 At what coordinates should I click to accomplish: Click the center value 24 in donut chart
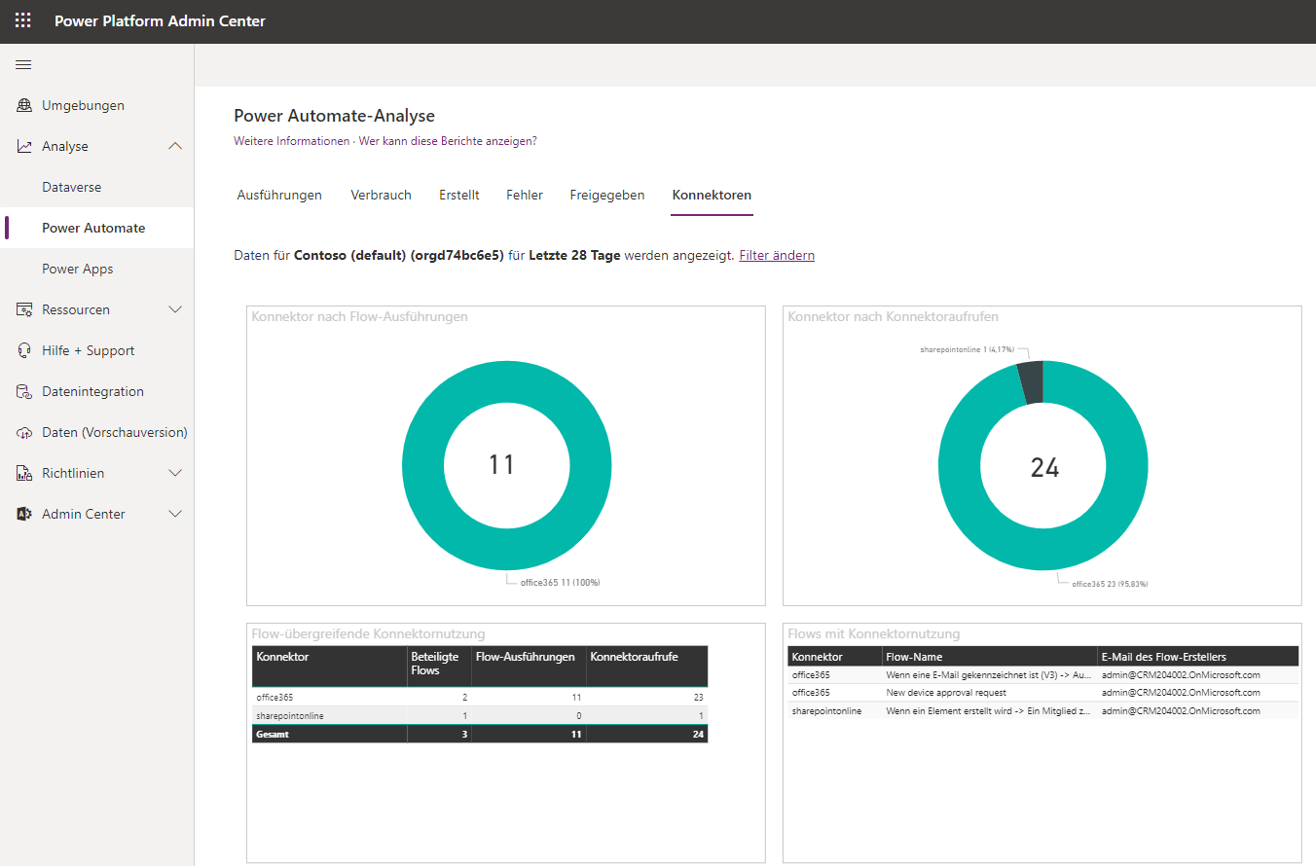click(1044, 467)
